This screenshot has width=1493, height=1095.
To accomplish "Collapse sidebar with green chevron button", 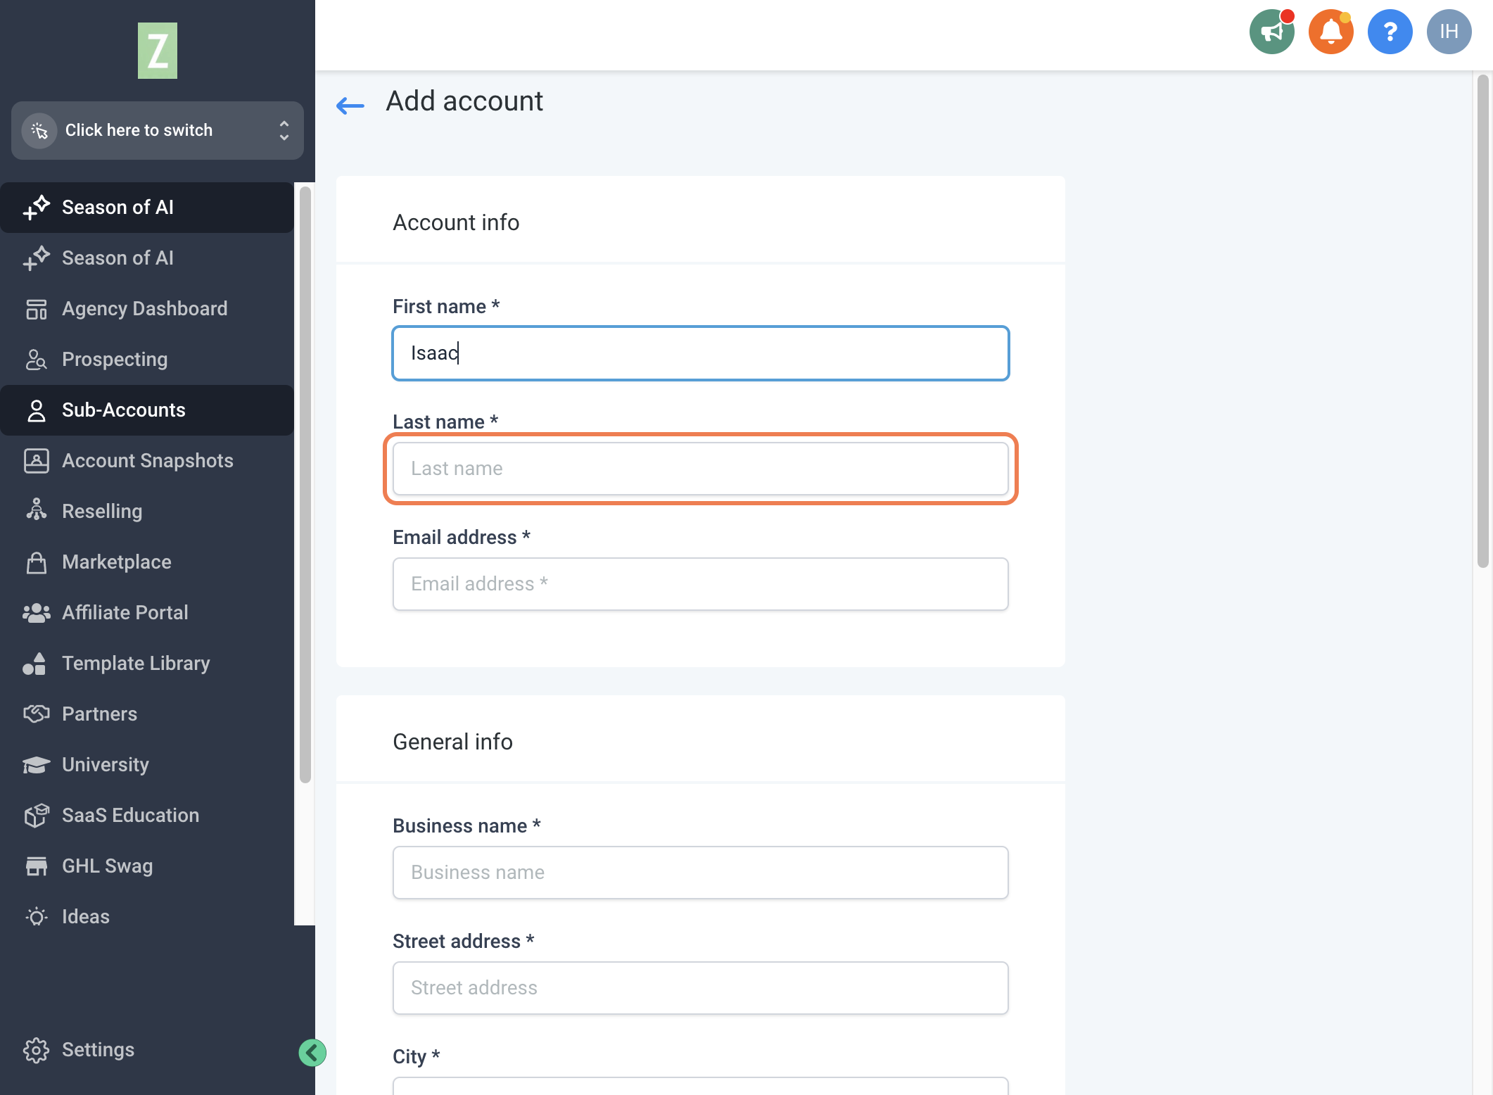I will pyautogui.click(x=312, y=1053).
